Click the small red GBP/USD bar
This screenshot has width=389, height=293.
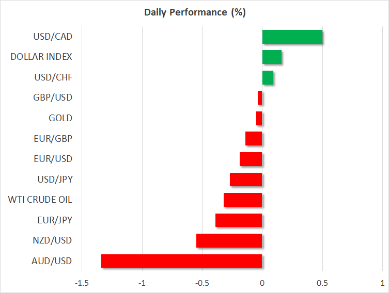tap(260, 98)
